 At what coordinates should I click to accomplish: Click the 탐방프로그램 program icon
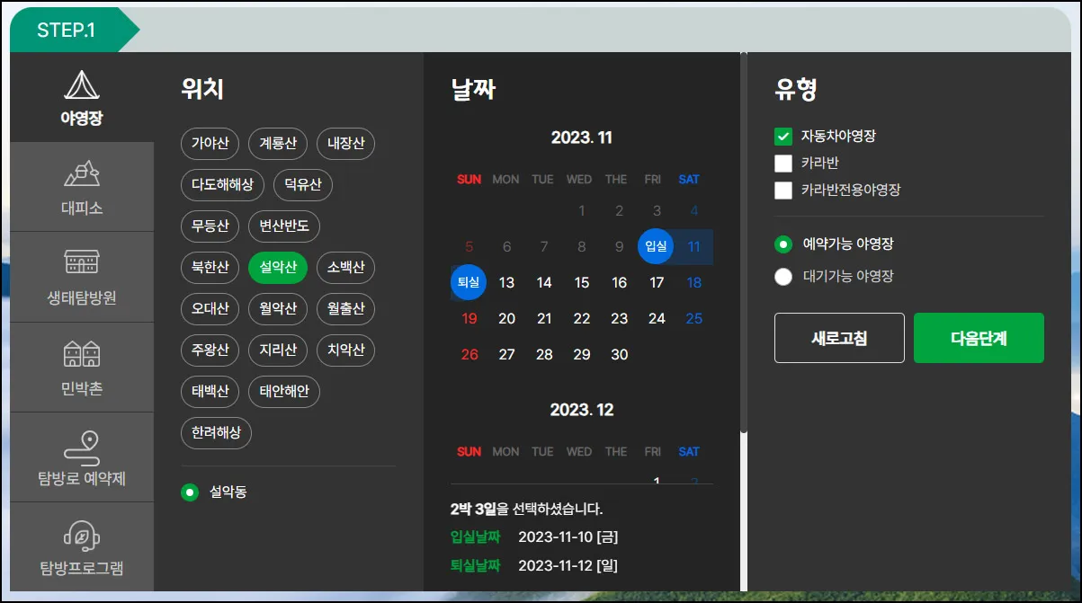(x=83, y=545)
